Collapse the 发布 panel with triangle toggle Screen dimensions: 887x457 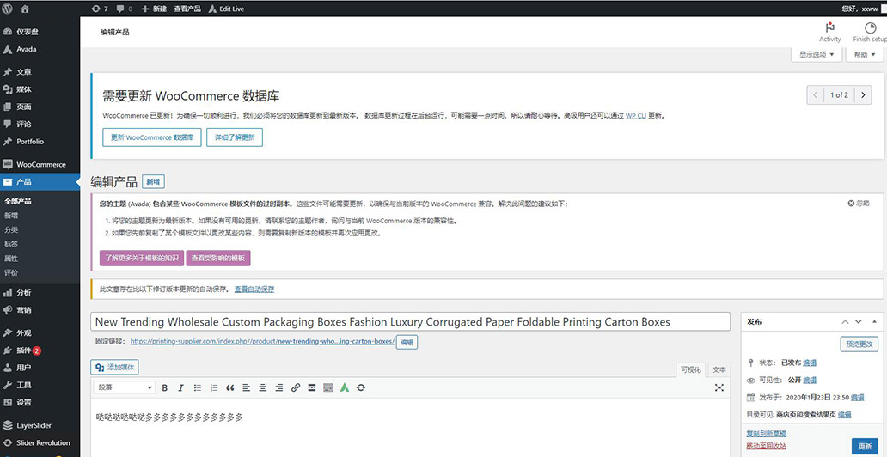[x=876, y=321]
